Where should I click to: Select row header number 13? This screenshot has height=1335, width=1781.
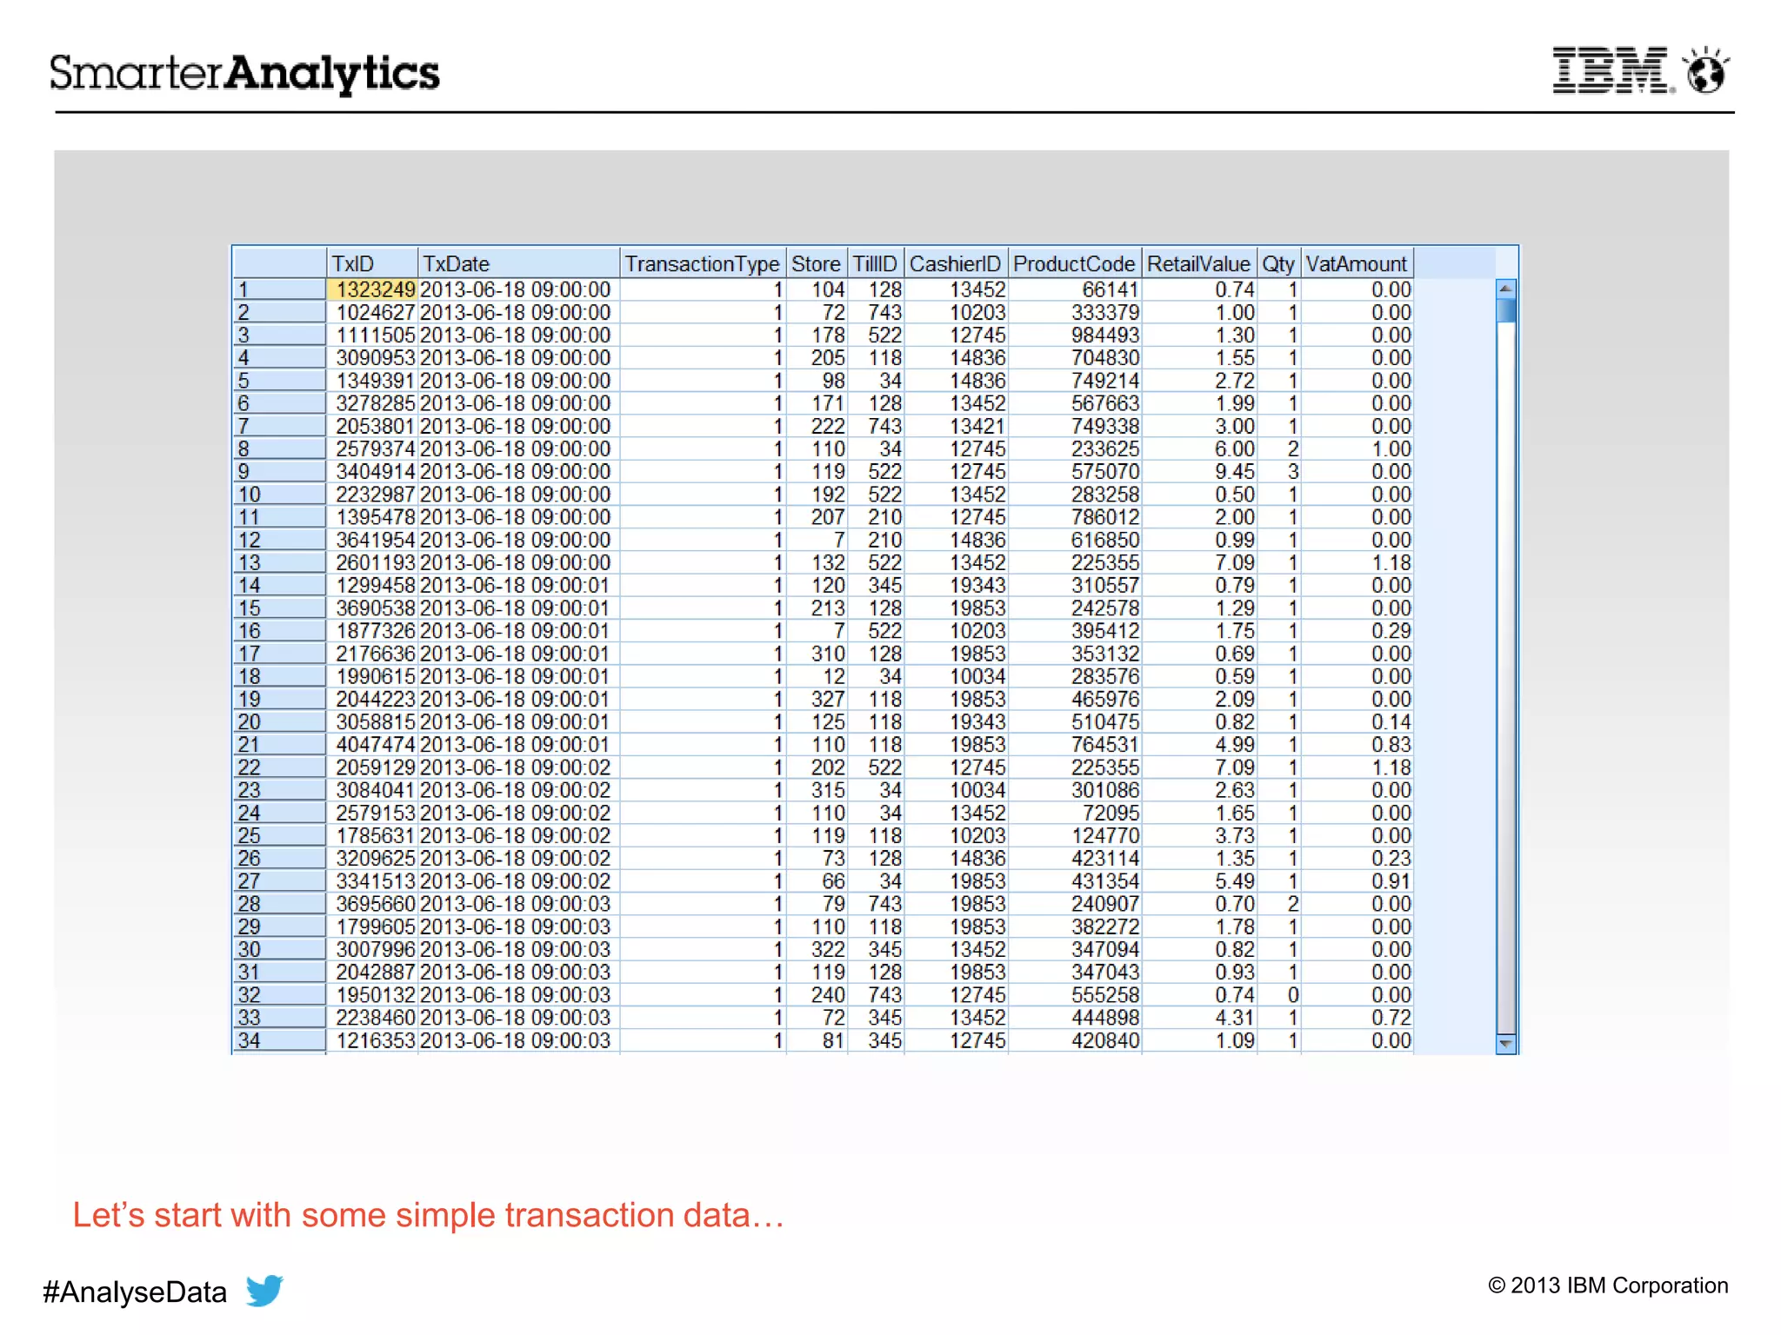point(279,562)
